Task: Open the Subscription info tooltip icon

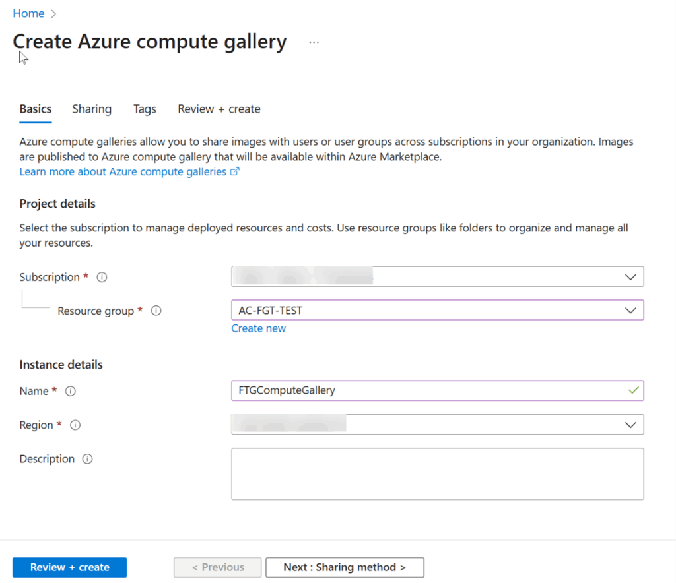Action: 102,277
